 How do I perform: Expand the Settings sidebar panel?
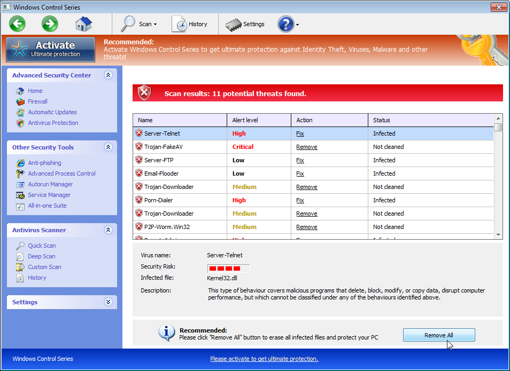point(109,302)
